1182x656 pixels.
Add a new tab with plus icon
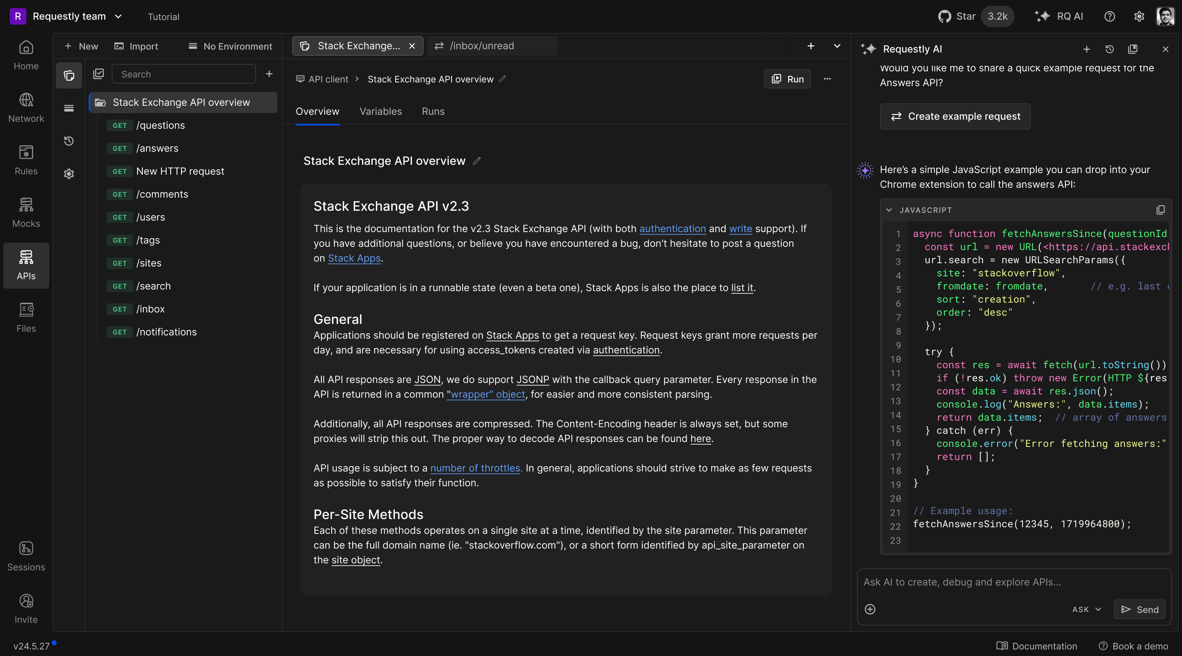point(811,46)
